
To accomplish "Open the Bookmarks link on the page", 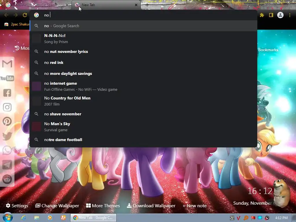I will coord(268,50).
